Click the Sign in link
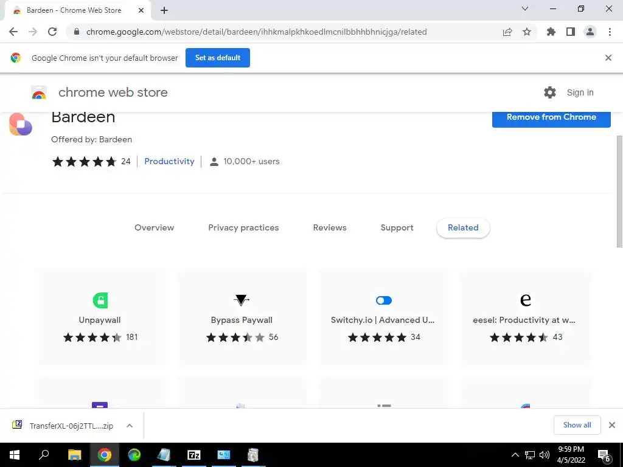 tap(580, 92)
